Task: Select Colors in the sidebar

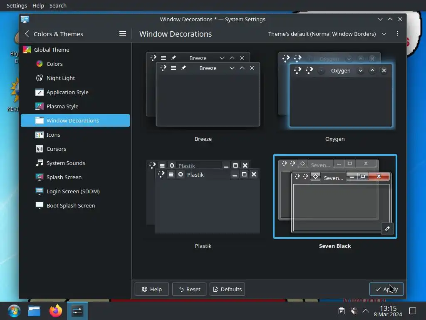Action: pos(75,64)
